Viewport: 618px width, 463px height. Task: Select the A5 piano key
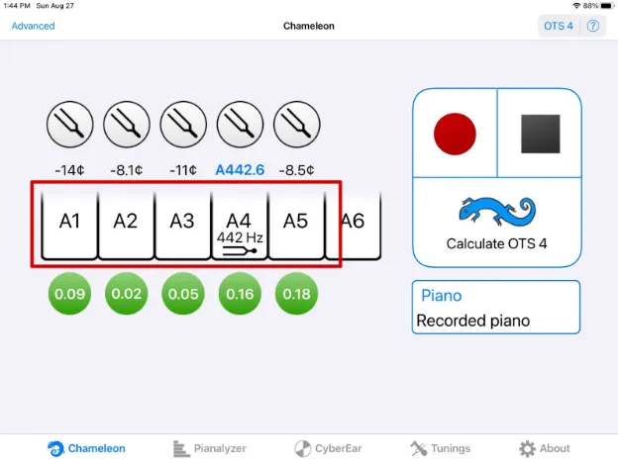296,226
